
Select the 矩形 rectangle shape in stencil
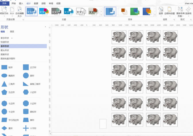pyautogui.click(x=4, y=67)
